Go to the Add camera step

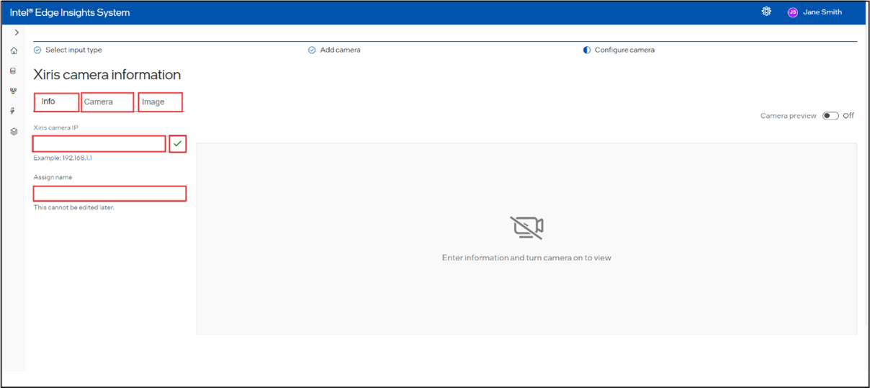click(340, 50)
